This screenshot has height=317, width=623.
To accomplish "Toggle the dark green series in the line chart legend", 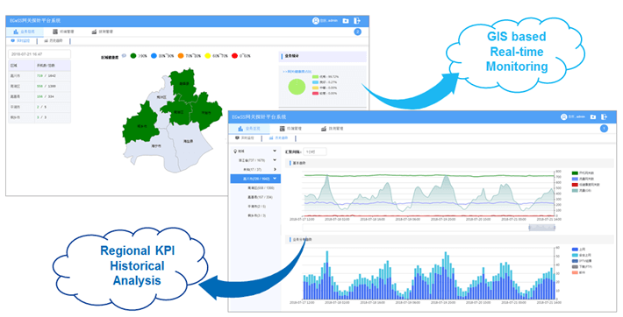I will click(575, 173).
